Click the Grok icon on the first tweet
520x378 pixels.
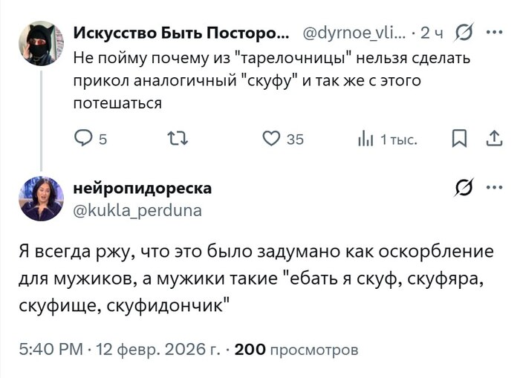(465, 33)
